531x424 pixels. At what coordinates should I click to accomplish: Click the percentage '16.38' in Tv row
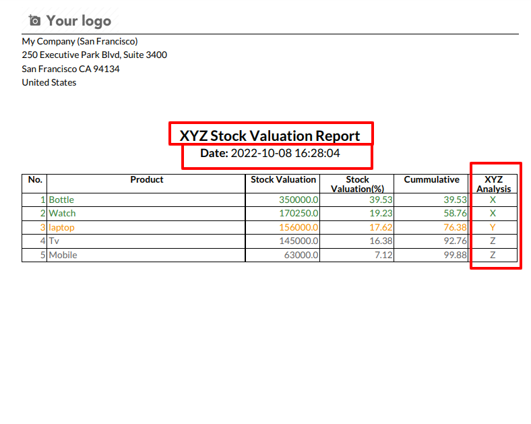coord(381,241)
